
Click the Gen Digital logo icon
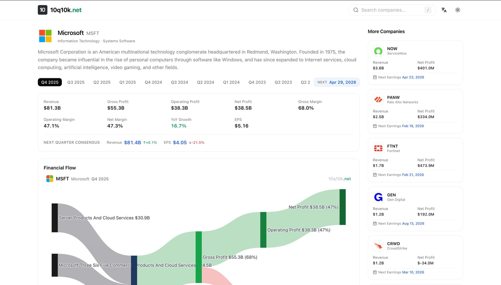point(378,197)
